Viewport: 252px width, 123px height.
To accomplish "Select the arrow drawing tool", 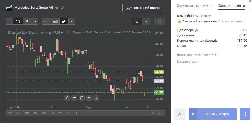I will pos(137,21).
